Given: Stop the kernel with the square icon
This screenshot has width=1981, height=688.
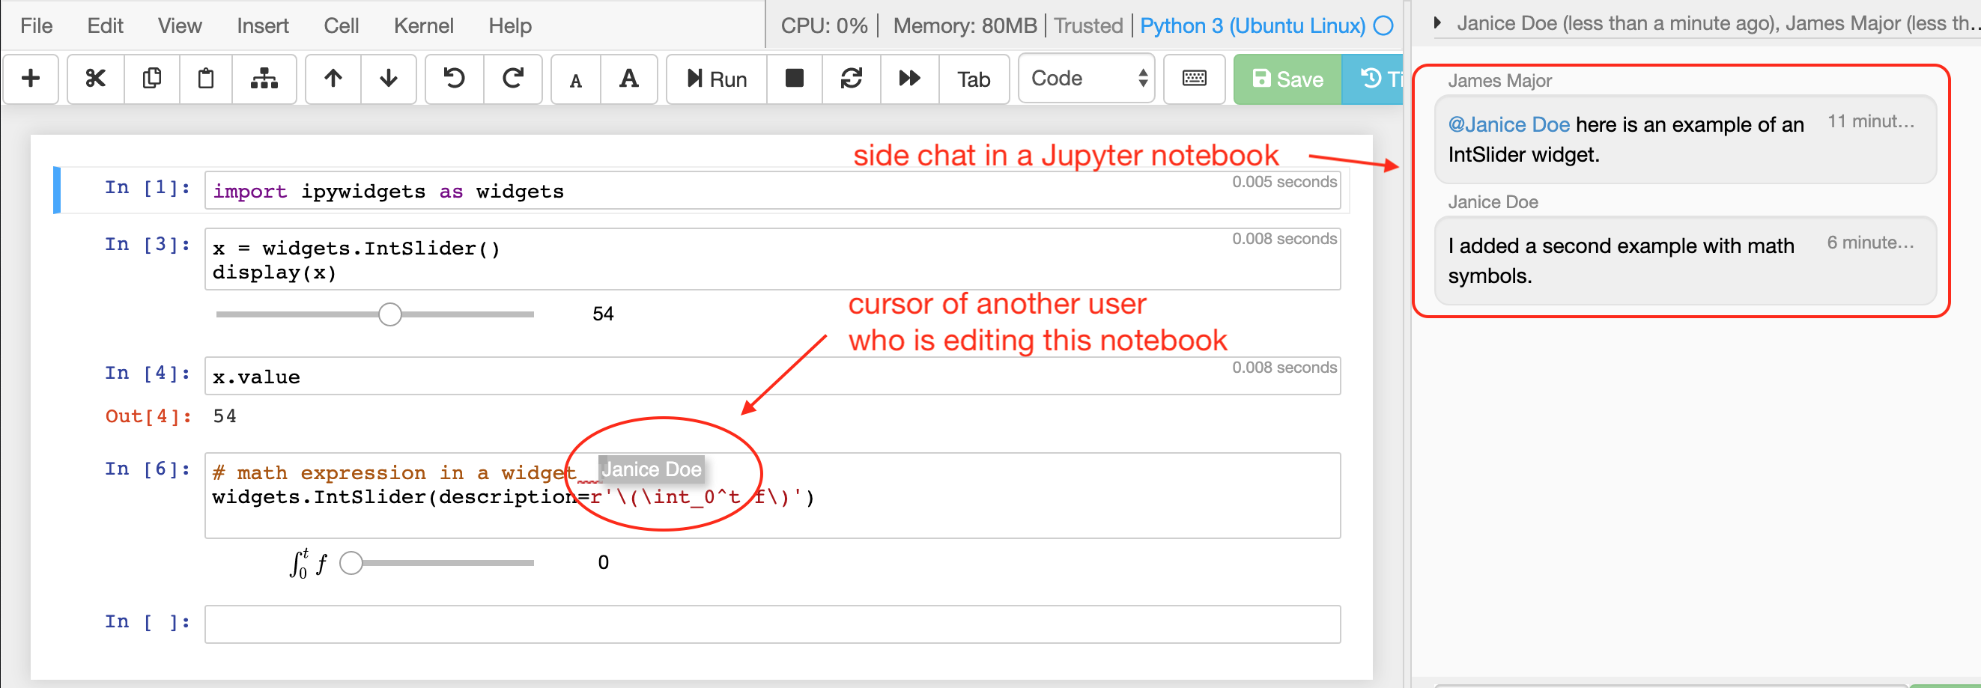Looking at the screenshot, I should pos(794,79).
